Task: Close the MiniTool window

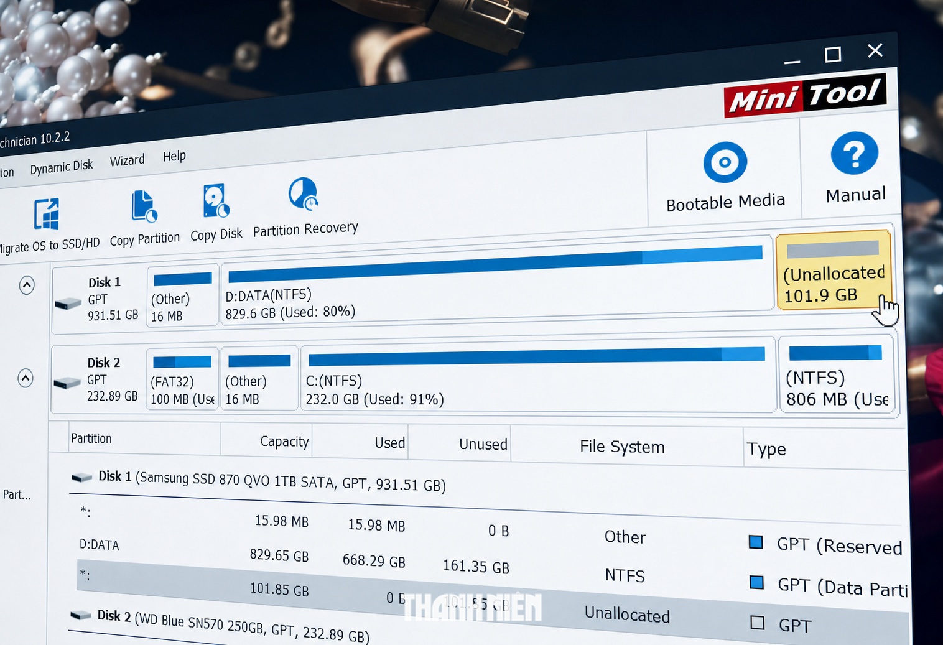Action: coord(875,50)
